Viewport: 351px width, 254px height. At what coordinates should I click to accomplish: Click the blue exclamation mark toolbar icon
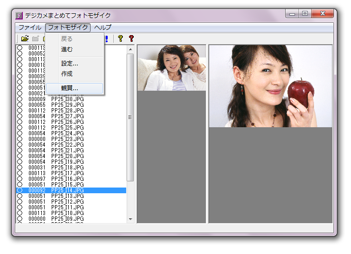coord(107,38)
